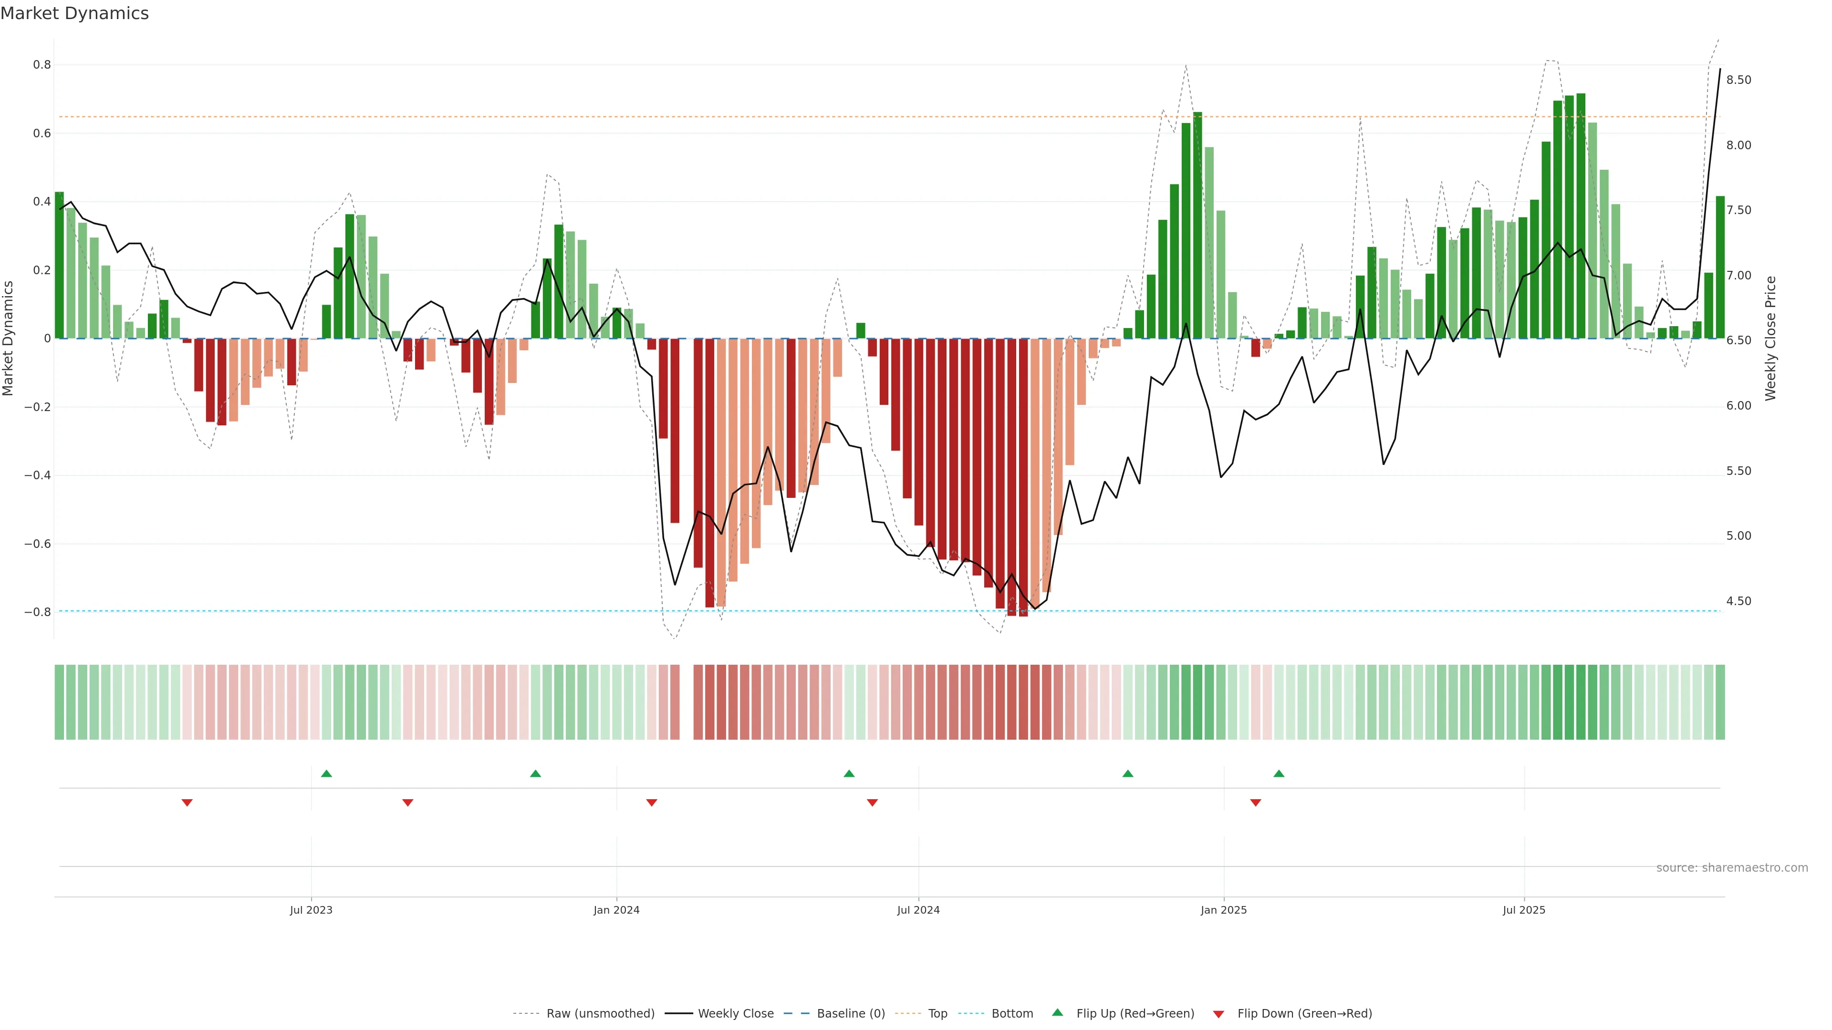Click the Jul 2024 x-axis label
Viewport: 1832px width, 1030px height.
pyautogui.click(x=918, y=910)
